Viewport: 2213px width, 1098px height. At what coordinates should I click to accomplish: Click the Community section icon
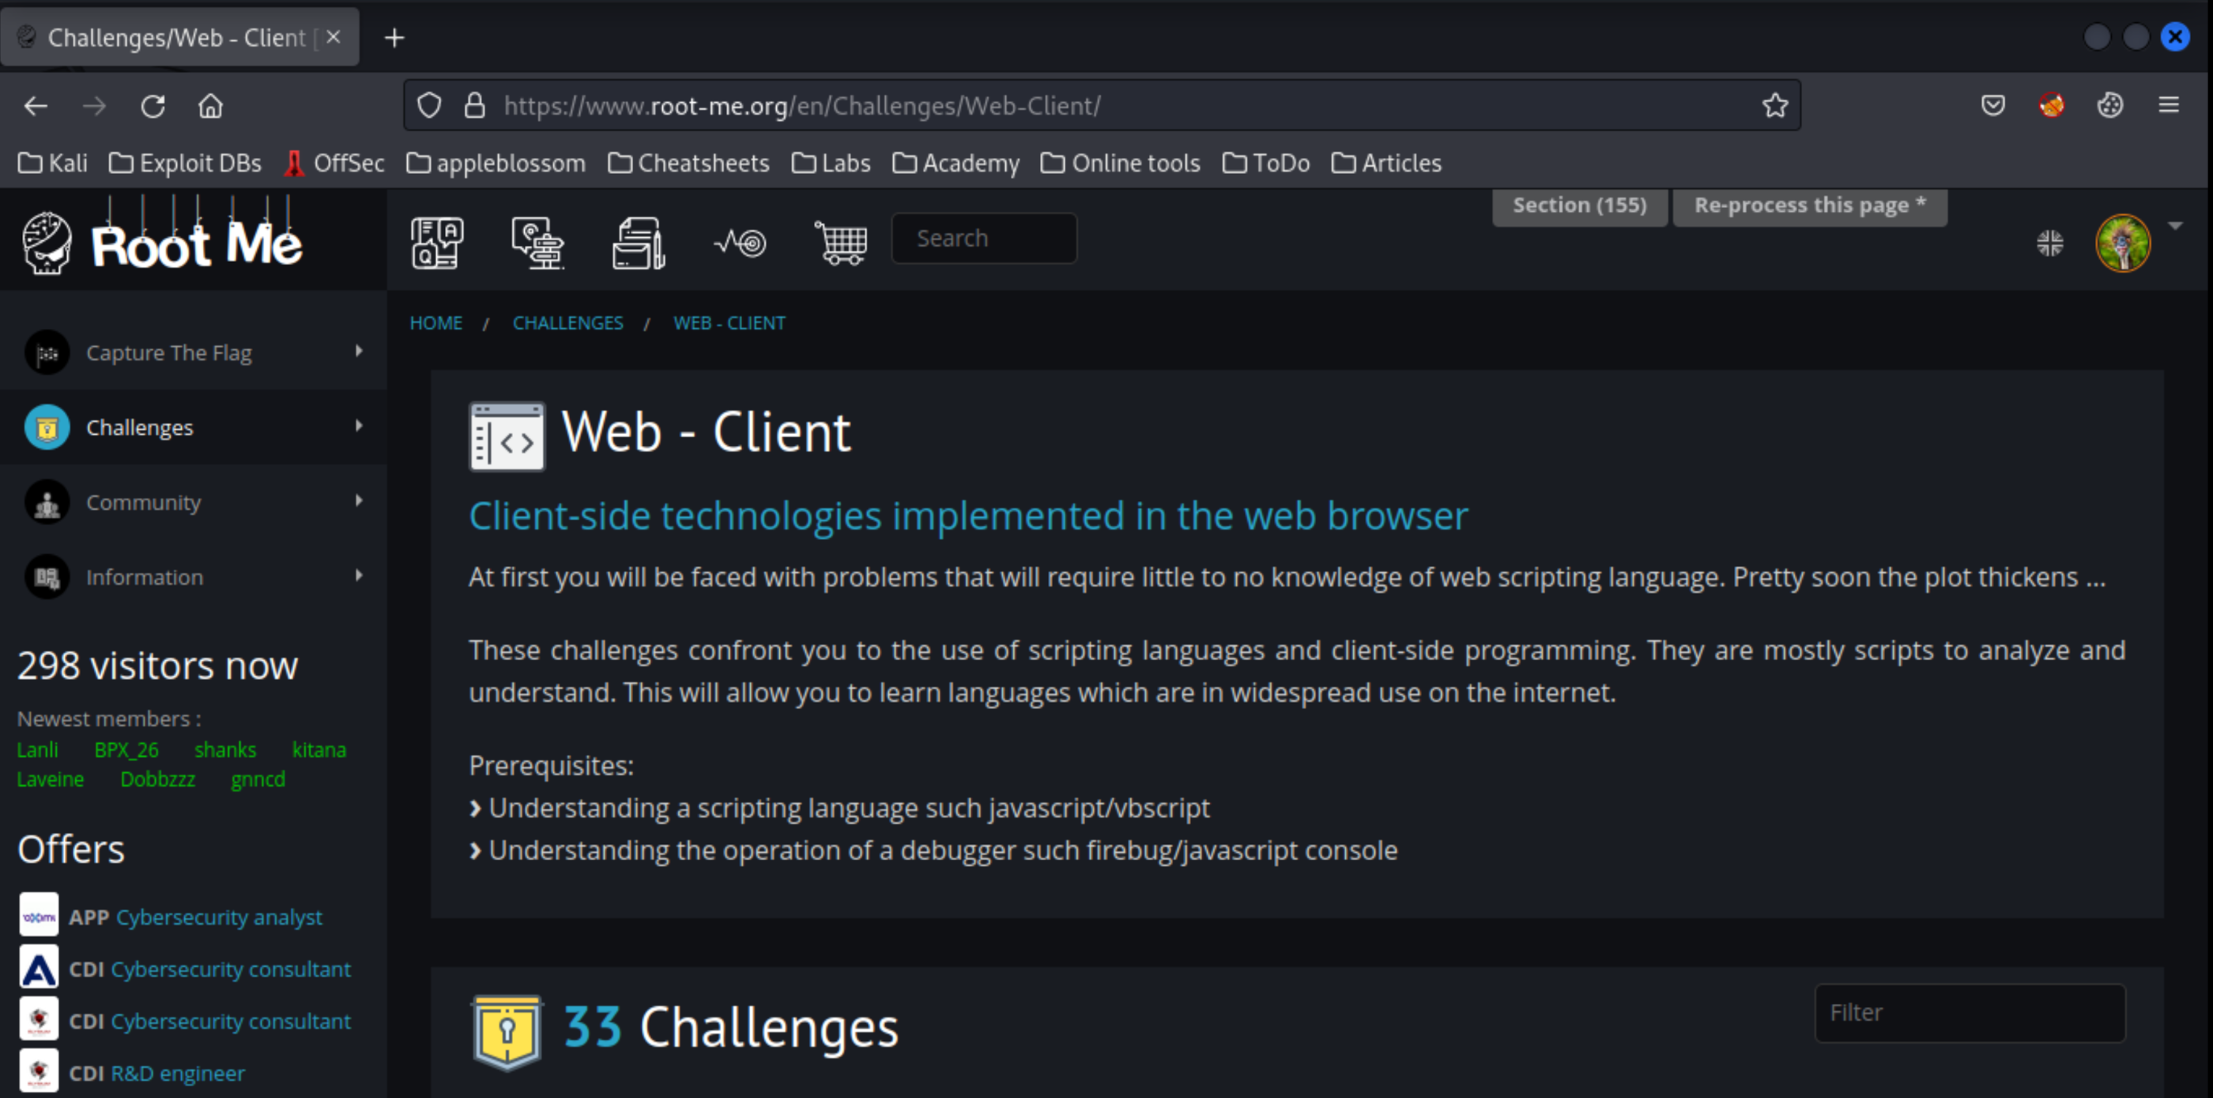coord(45,501)
